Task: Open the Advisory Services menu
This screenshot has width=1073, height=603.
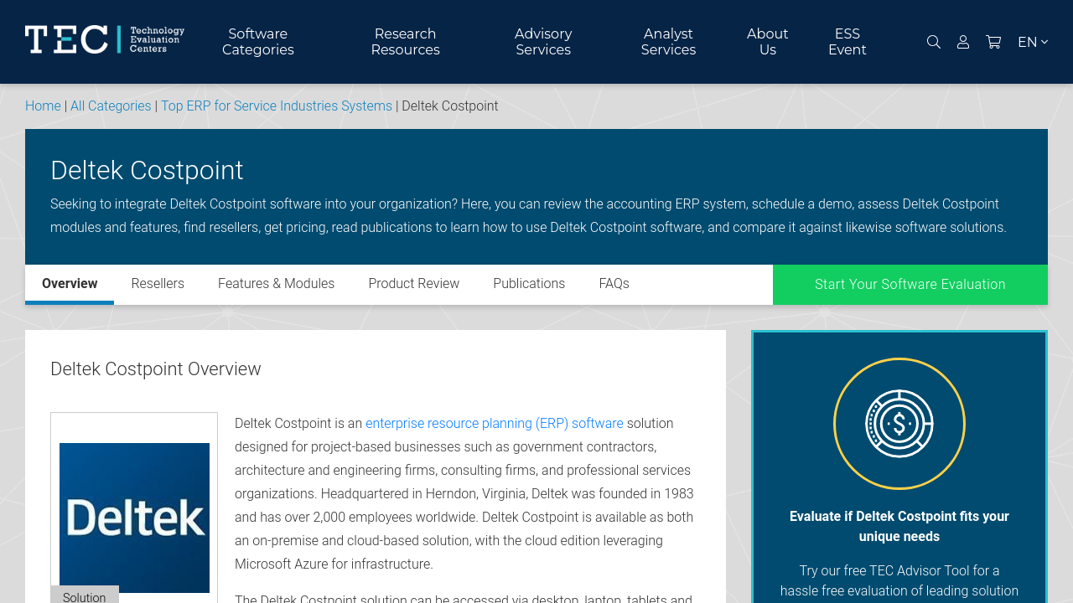Action: [x=543, y=42]
